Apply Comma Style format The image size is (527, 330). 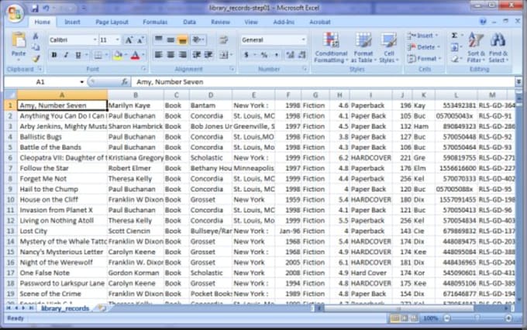[276, 55]
